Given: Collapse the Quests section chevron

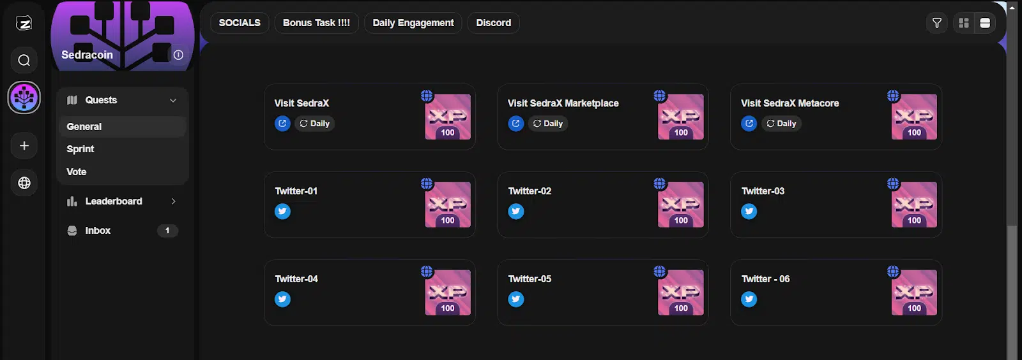Looking at the screenshot, I should click(x=173, y=101).
